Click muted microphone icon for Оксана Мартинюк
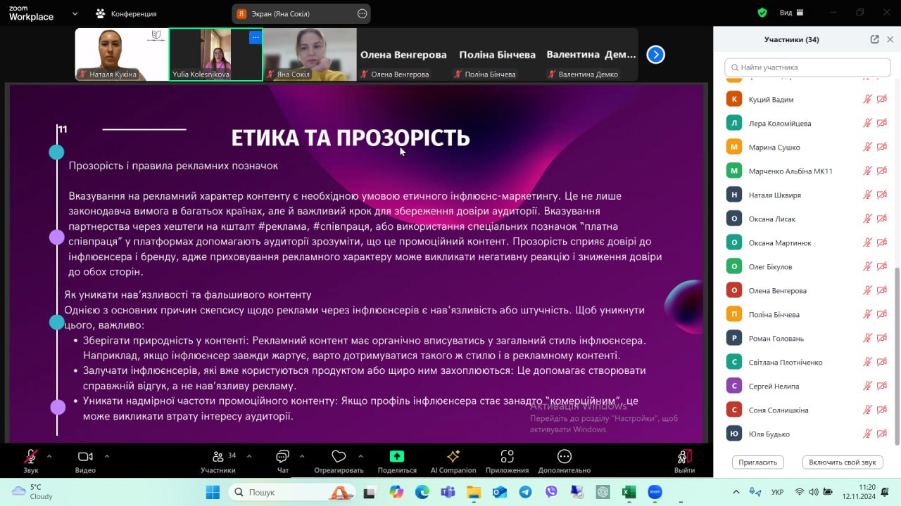This screenshot has height=506, width=901. click(868, 242)
